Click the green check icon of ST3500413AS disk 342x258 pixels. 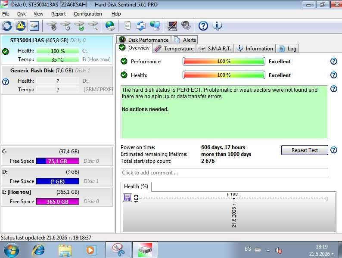pos(6,51)
